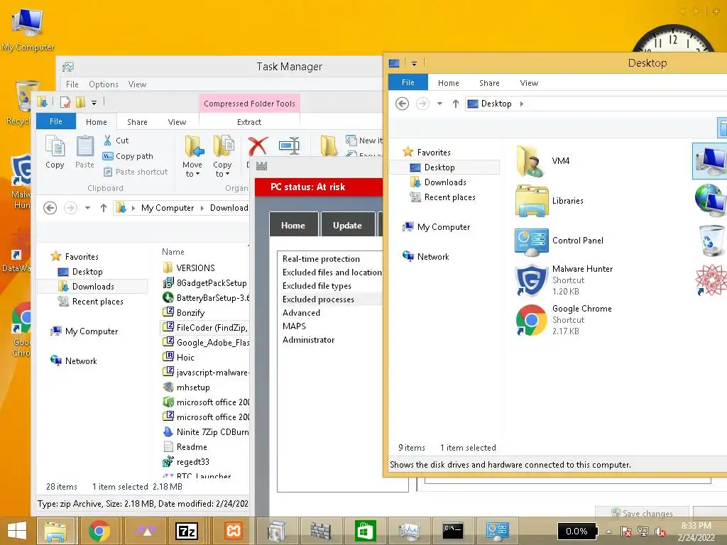Open the Home tab in security app
This screenshot has height=545, width=727.
point(293,225)
